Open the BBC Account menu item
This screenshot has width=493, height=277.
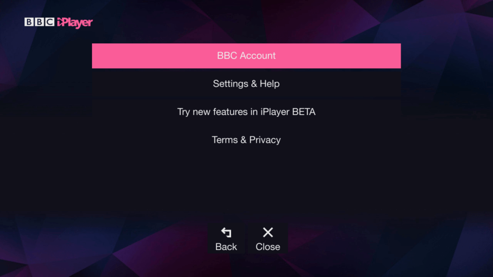click(246, 56)
